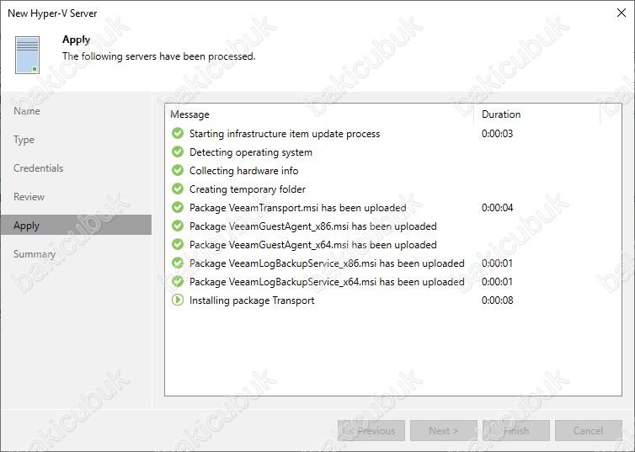Select 'Package VeeamGuestAgent_x86.msi has been uploaded' row
The image size is (635, 452).
[x=392, y=226]
